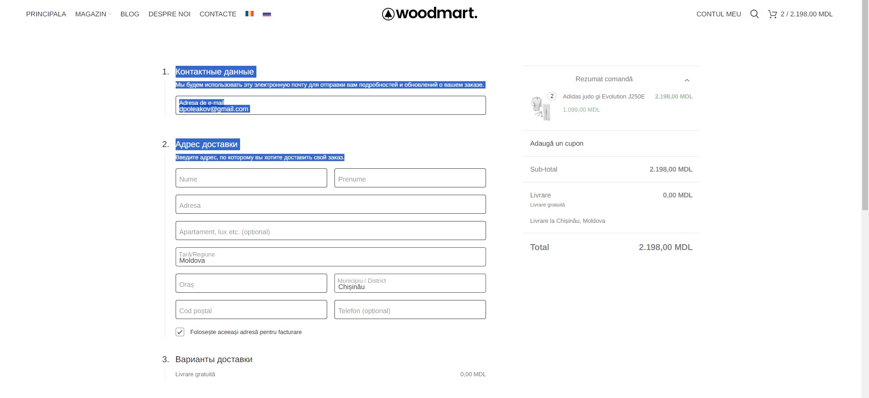Open the Municipiu / District selector

(410, 283)
